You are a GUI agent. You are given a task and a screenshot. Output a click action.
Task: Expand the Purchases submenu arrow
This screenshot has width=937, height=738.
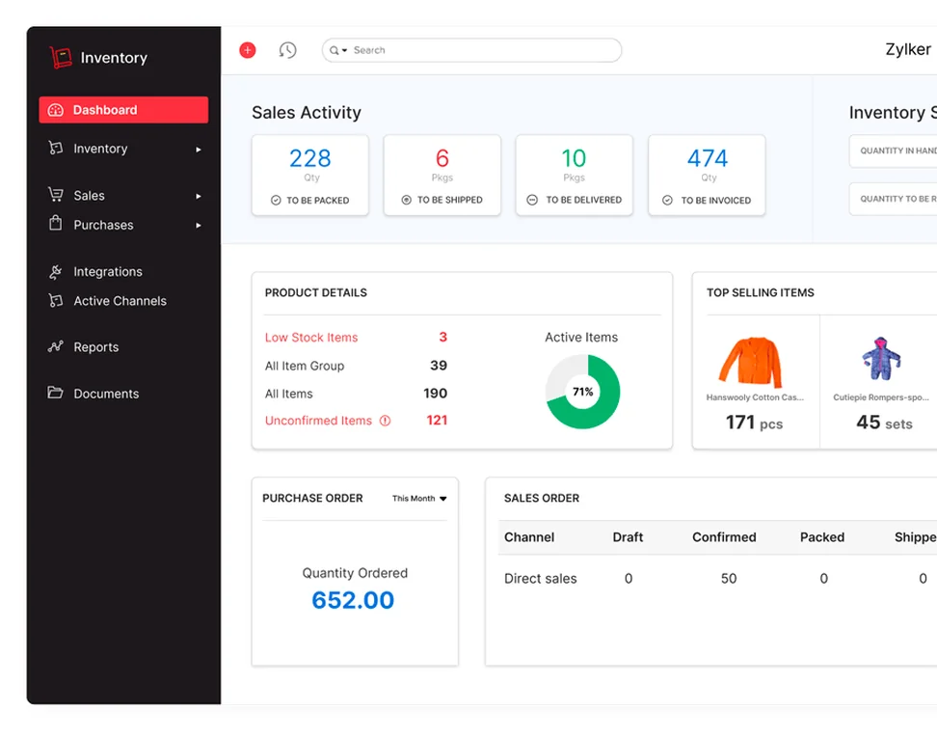click(x=199, y=225)
